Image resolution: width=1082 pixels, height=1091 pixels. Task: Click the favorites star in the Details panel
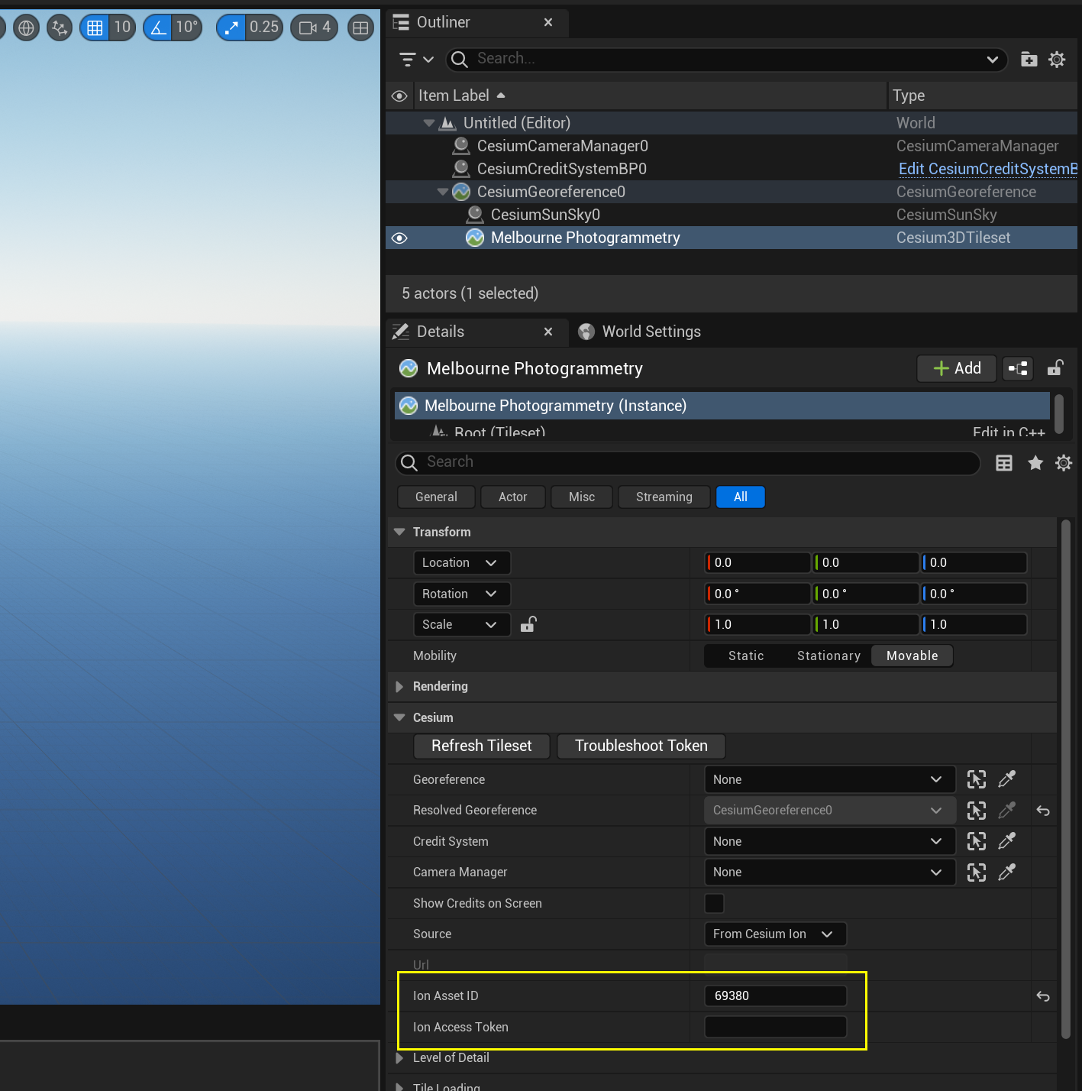coord(1035,462)
